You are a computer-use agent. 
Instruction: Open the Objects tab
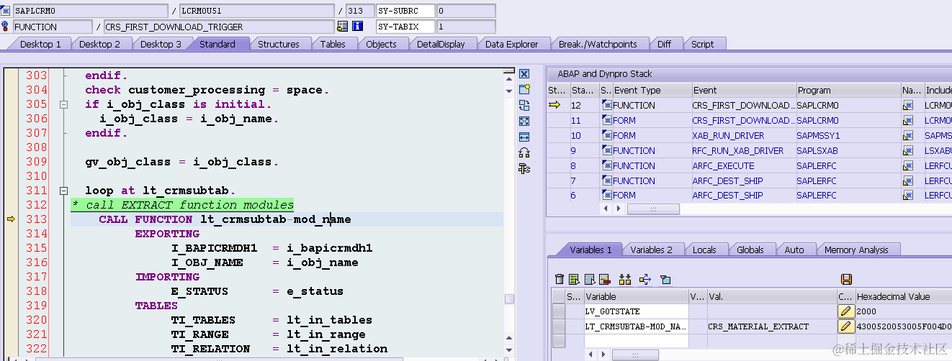pyautogui.click(x=381, y=44)
